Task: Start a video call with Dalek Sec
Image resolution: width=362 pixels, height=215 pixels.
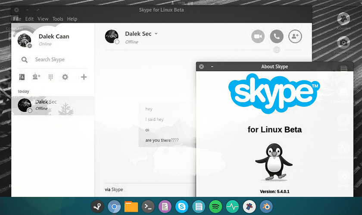Action: [x=258, y=37]
